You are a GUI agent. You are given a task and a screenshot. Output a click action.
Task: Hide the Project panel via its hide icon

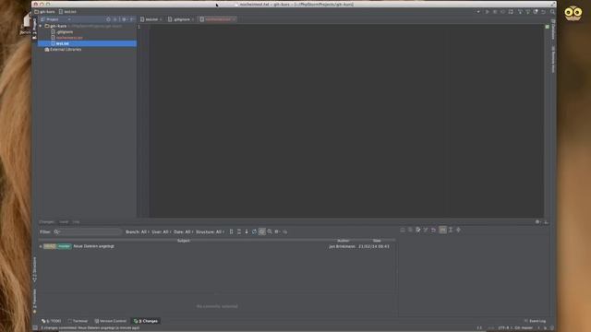click(x=131, y=19)
